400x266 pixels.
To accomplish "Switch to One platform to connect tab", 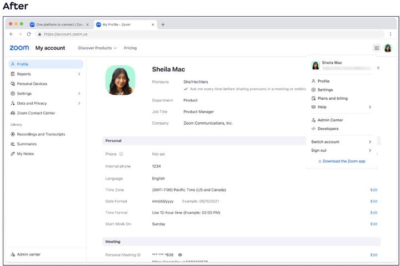I will point(60,24).
